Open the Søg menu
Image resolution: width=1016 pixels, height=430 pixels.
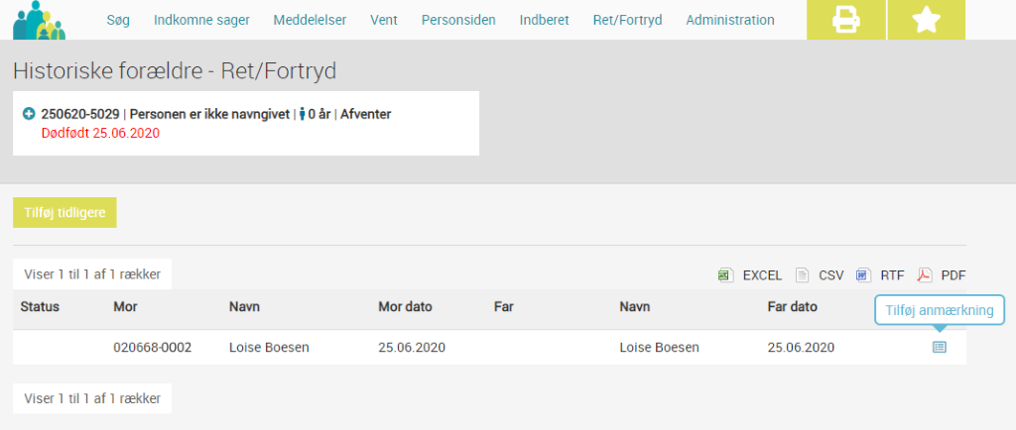click(x=118, y=20)
